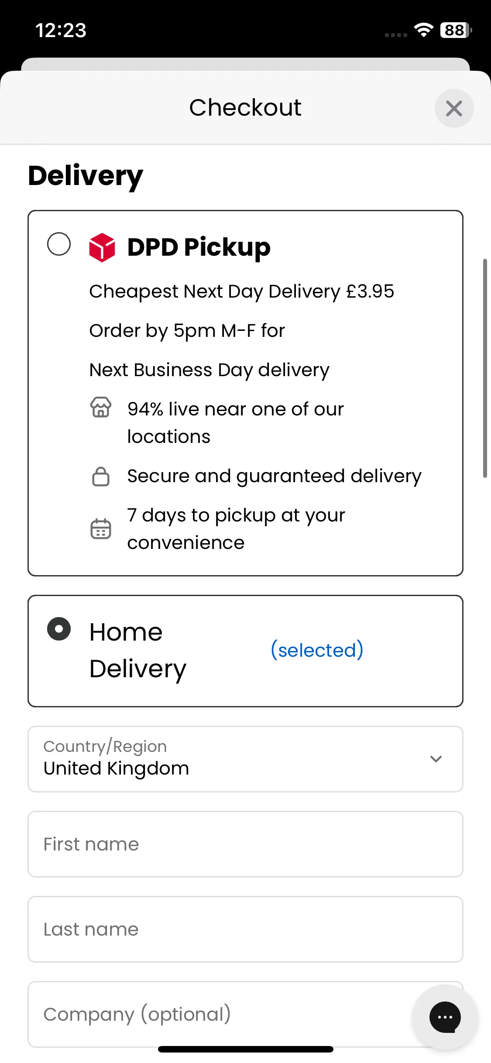Tap the red DPD cube logo
The width and height of the screenshot is (491, 1063).
[102, 247]
